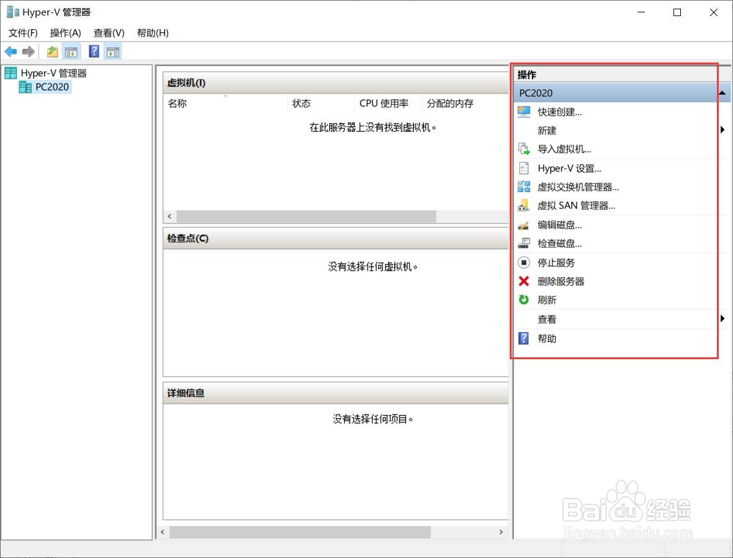
Task: Click 刷新 action text
Action: pyautogui.click(x=547, y=300)
